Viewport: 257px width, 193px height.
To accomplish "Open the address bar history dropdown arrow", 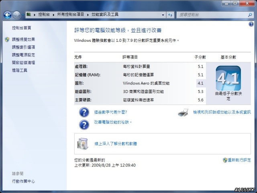I will 163,15.
